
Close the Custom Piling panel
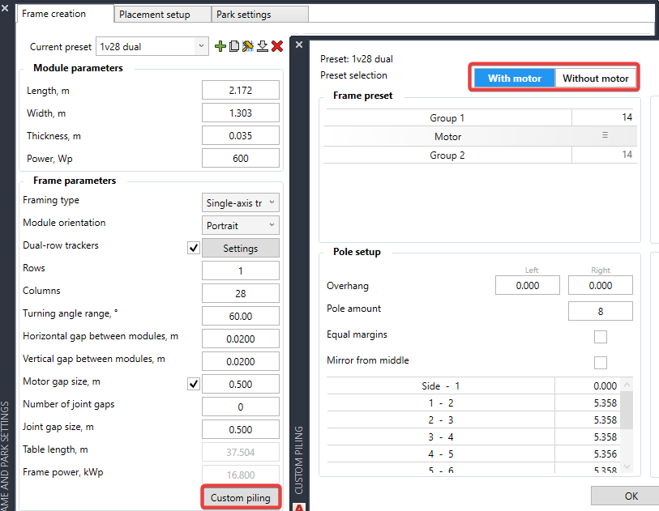pyautogui.click(x=299, y=45)
